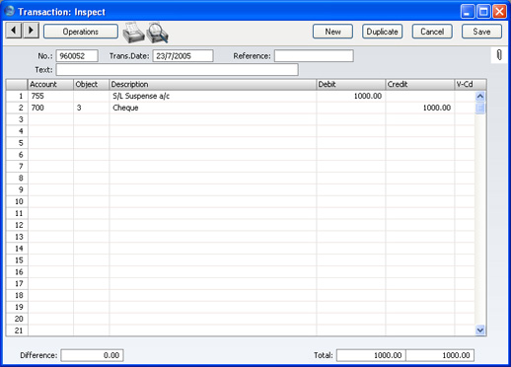The width and height of the screenshot is (511, 367).
Task: Select row number 3
Action: (x=17, y=119)
